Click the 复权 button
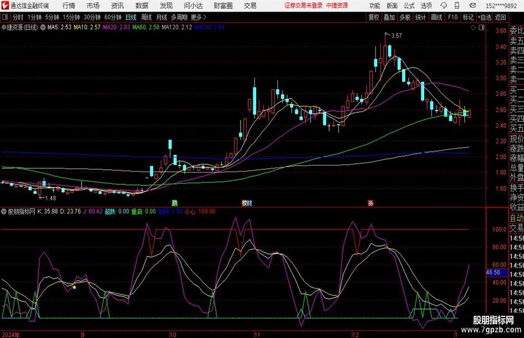Screen dimensions: 524x338 tap(374, 17)
